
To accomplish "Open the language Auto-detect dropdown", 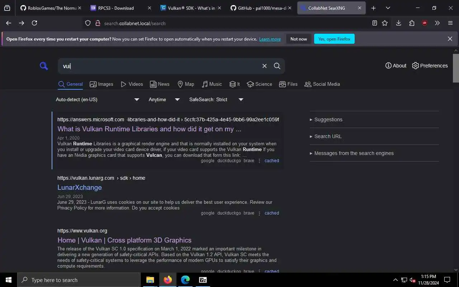I will click(x=98, y=99).
